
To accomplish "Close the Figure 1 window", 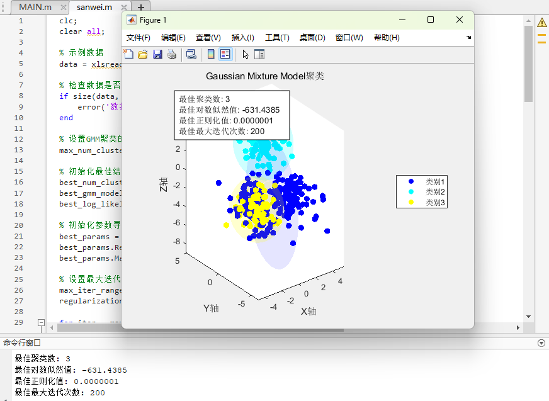I will point(460,20).
